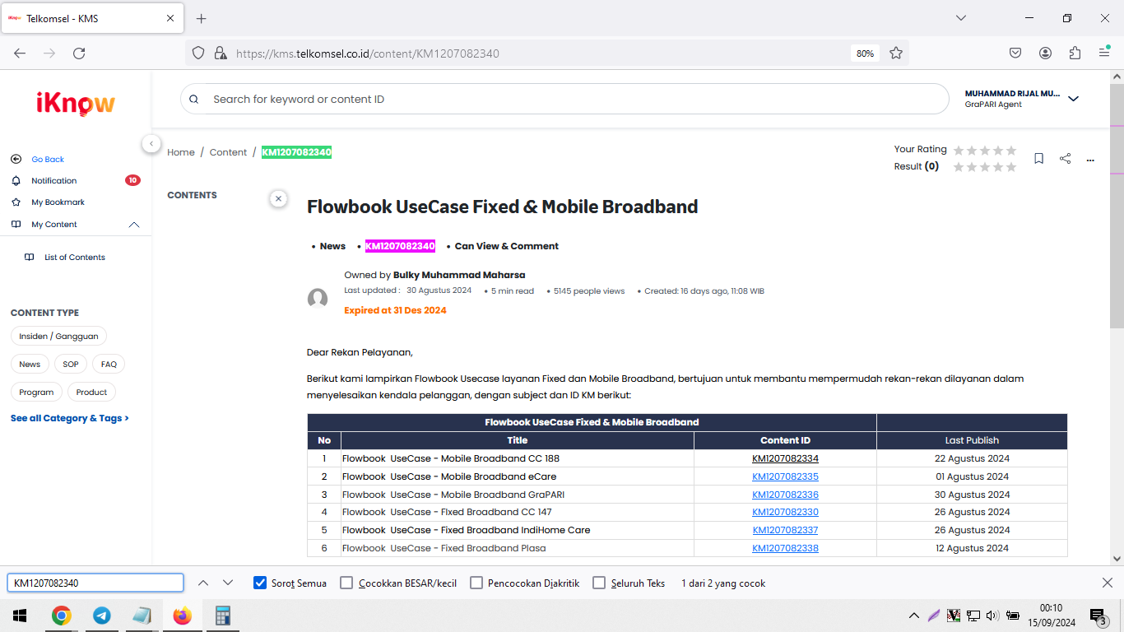
Task: Enable Cocokkan BESAR/kecil checkbox
Action: click(346, 583)
